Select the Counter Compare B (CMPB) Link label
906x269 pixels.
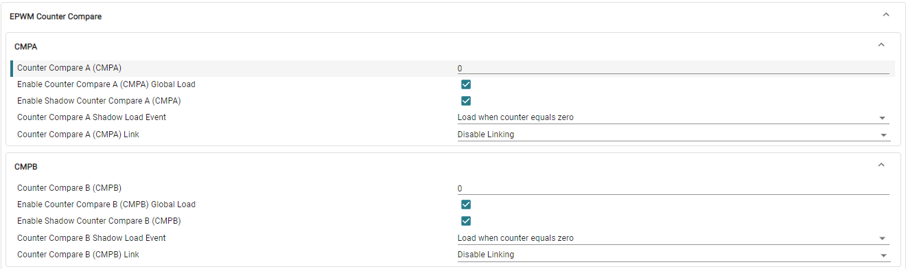(x=78, y=255)
